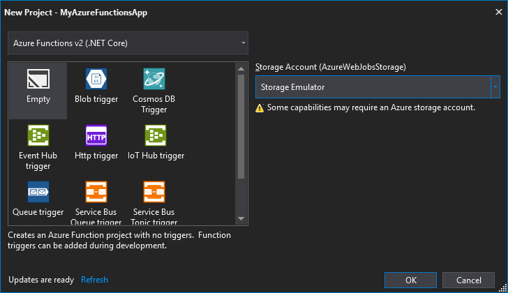Viewport: 508px width, 293px height.
Task: Confirm with the OK button
Action: [x=410, y=280]
